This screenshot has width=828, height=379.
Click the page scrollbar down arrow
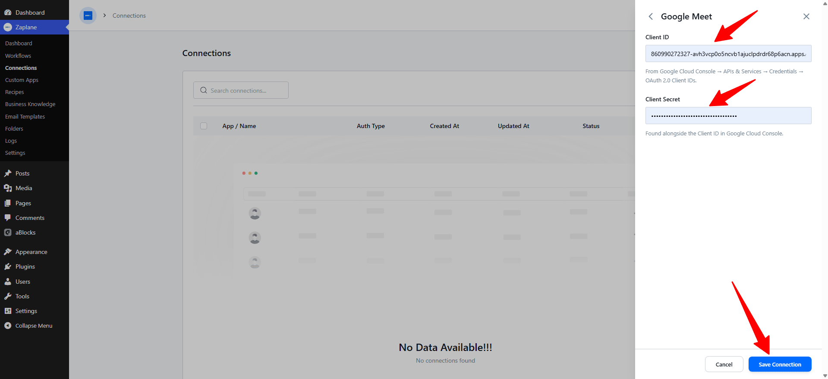click(x=825, y=376)
